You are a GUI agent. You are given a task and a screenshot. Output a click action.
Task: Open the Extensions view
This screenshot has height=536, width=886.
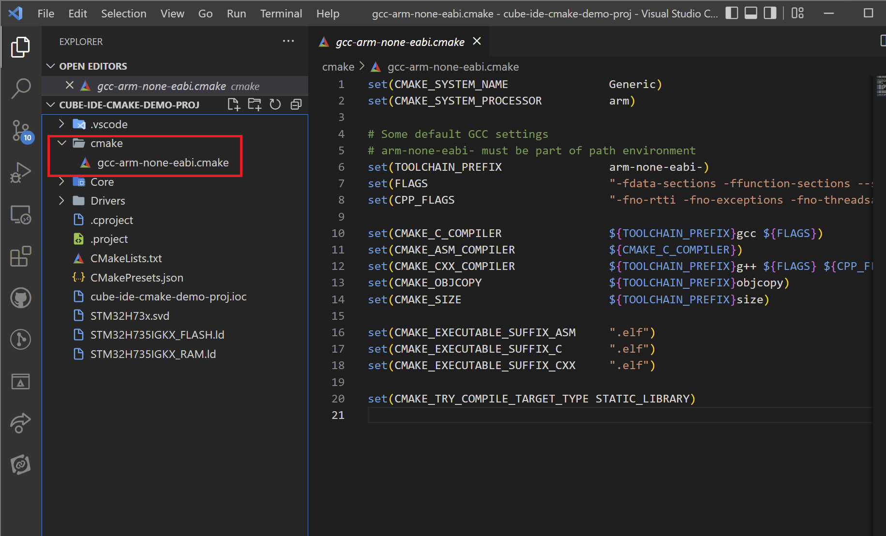20,256
